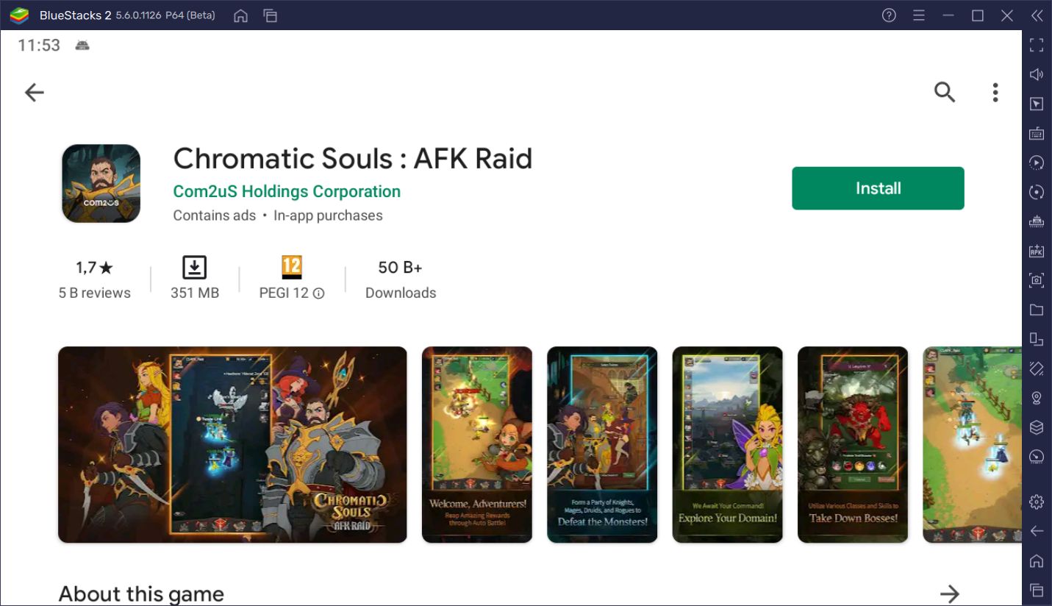Open keyboard game controls icon
The image size is (1052, 606).
(1037, 133)
